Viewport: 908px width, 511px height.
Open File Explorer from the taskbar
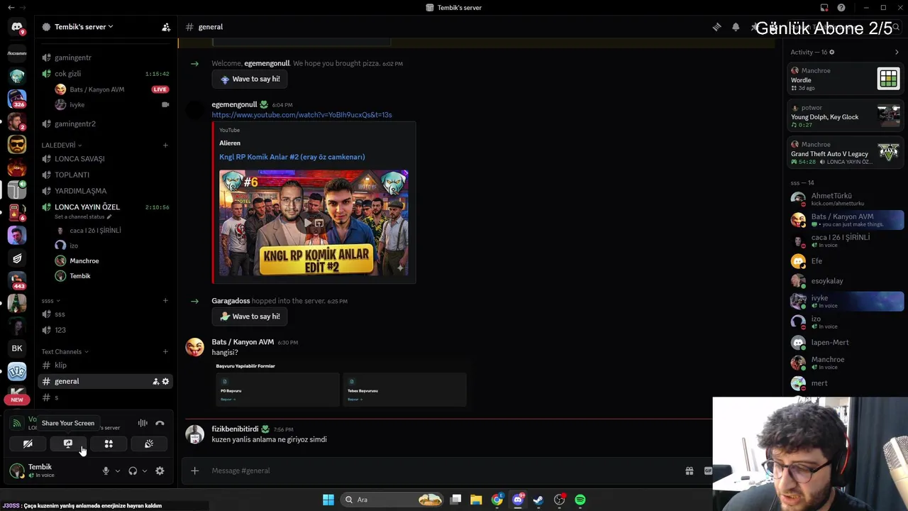[x=476, y=500]
